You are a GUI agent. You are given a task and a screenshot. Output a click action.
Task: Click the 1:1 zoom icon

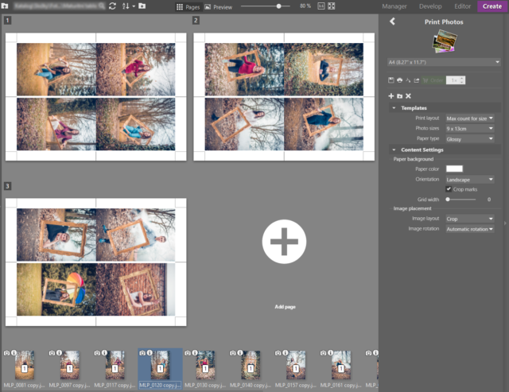321,6
